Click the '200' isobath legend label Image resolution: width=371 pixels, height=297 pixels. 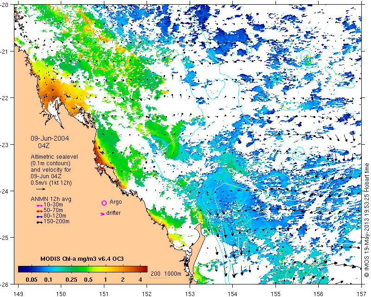(155, 273)
